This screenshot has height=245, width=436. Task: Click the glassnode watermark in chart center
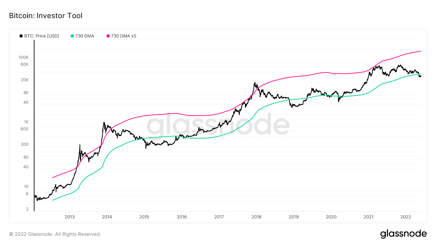[x=218, y=124]
